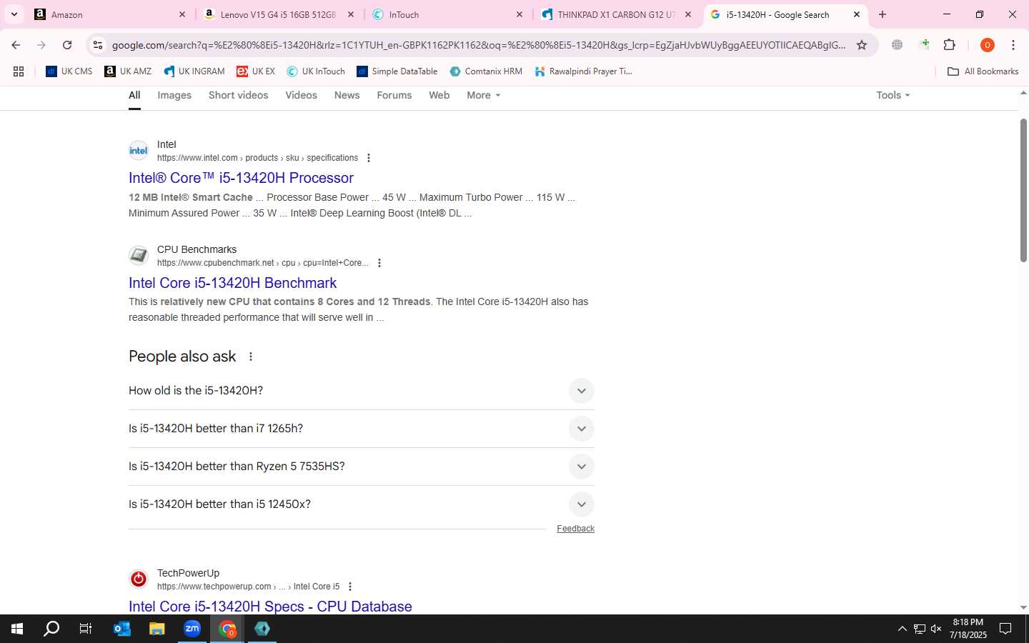The height and width of the screenshot is (643, 1029).
Task: Open the site information icon in address bar
Action: tap(98, 45)
